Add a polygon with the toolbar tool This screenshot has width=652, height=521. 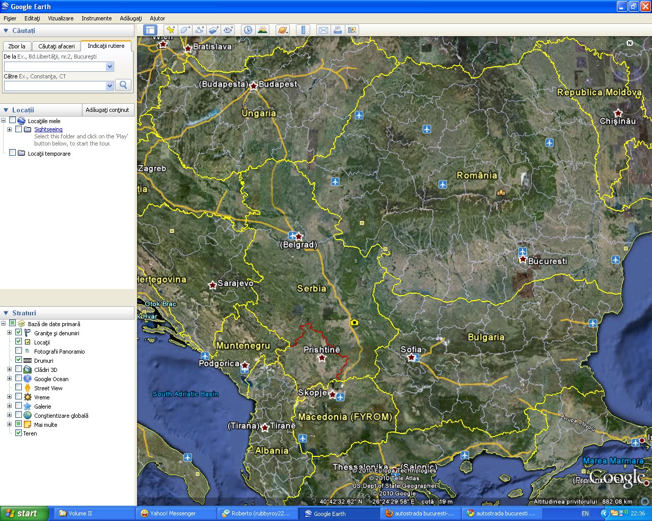185,30
